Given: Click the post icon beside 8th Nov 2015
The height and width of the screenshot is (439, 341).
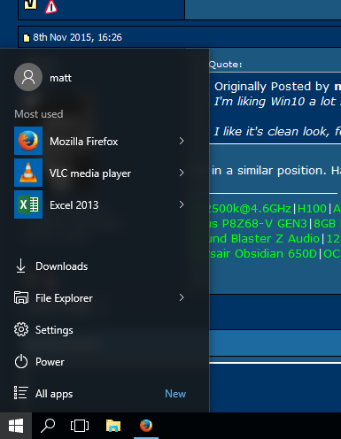Looking at the screenshot, I should (x=27, y=38).
